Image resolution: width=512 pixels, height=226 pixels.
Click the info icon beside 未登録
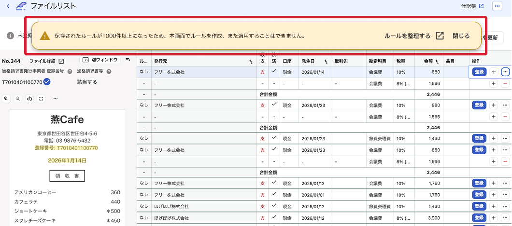(x=11, y=36)
